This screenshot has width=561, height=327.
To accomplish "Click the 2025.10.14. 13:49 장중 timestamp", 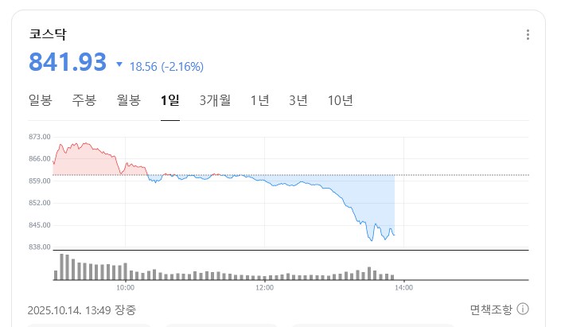I will (x=81, y=309).
